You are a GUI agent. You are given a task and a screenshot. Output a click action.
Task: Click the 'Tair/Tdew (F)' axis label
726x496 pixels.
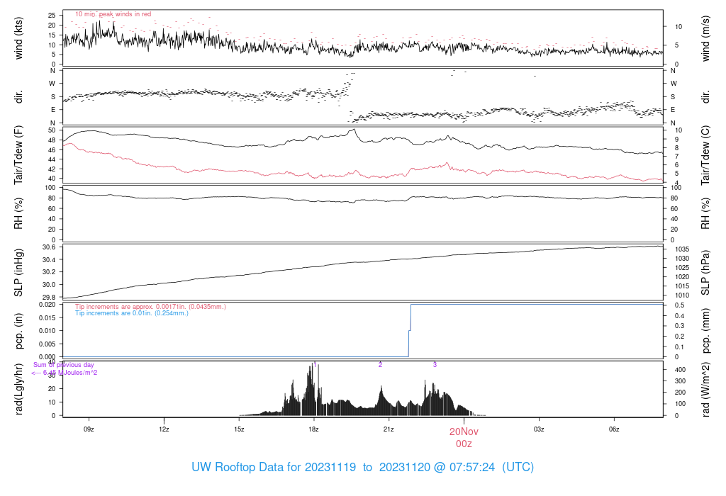[18, 155]
